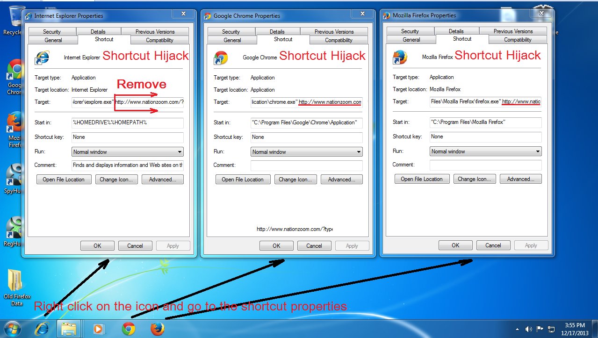This screenshot has width=598, height=338.
Task: Click Advanced in Google Chrome Properties
Action: (x=342, y=180)
